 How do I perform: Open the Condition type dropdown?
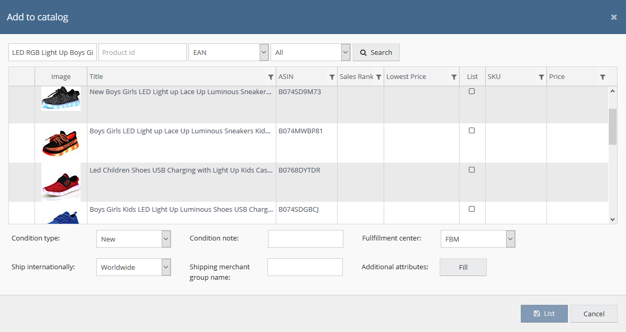point(133,239)
